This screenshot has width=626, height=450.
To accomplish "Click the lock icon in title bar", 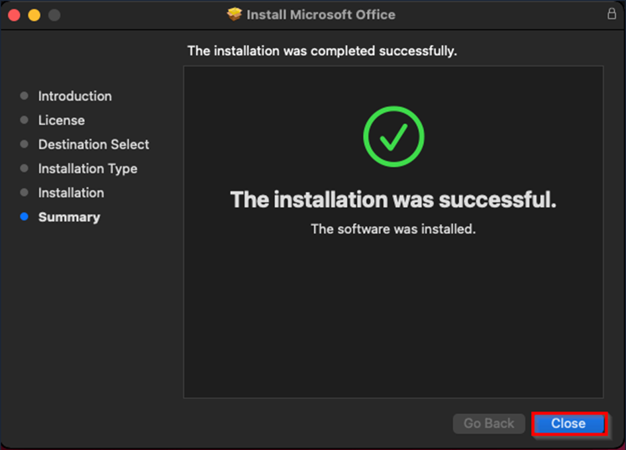I will click(x=611, y=14).
